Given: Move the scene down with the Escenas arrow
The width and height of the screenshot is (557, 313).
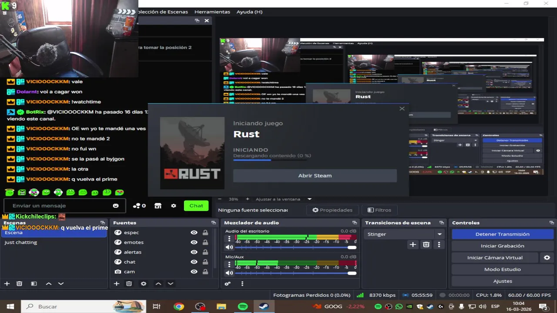Looking at the screenshot, I should (x=61, y=283).
